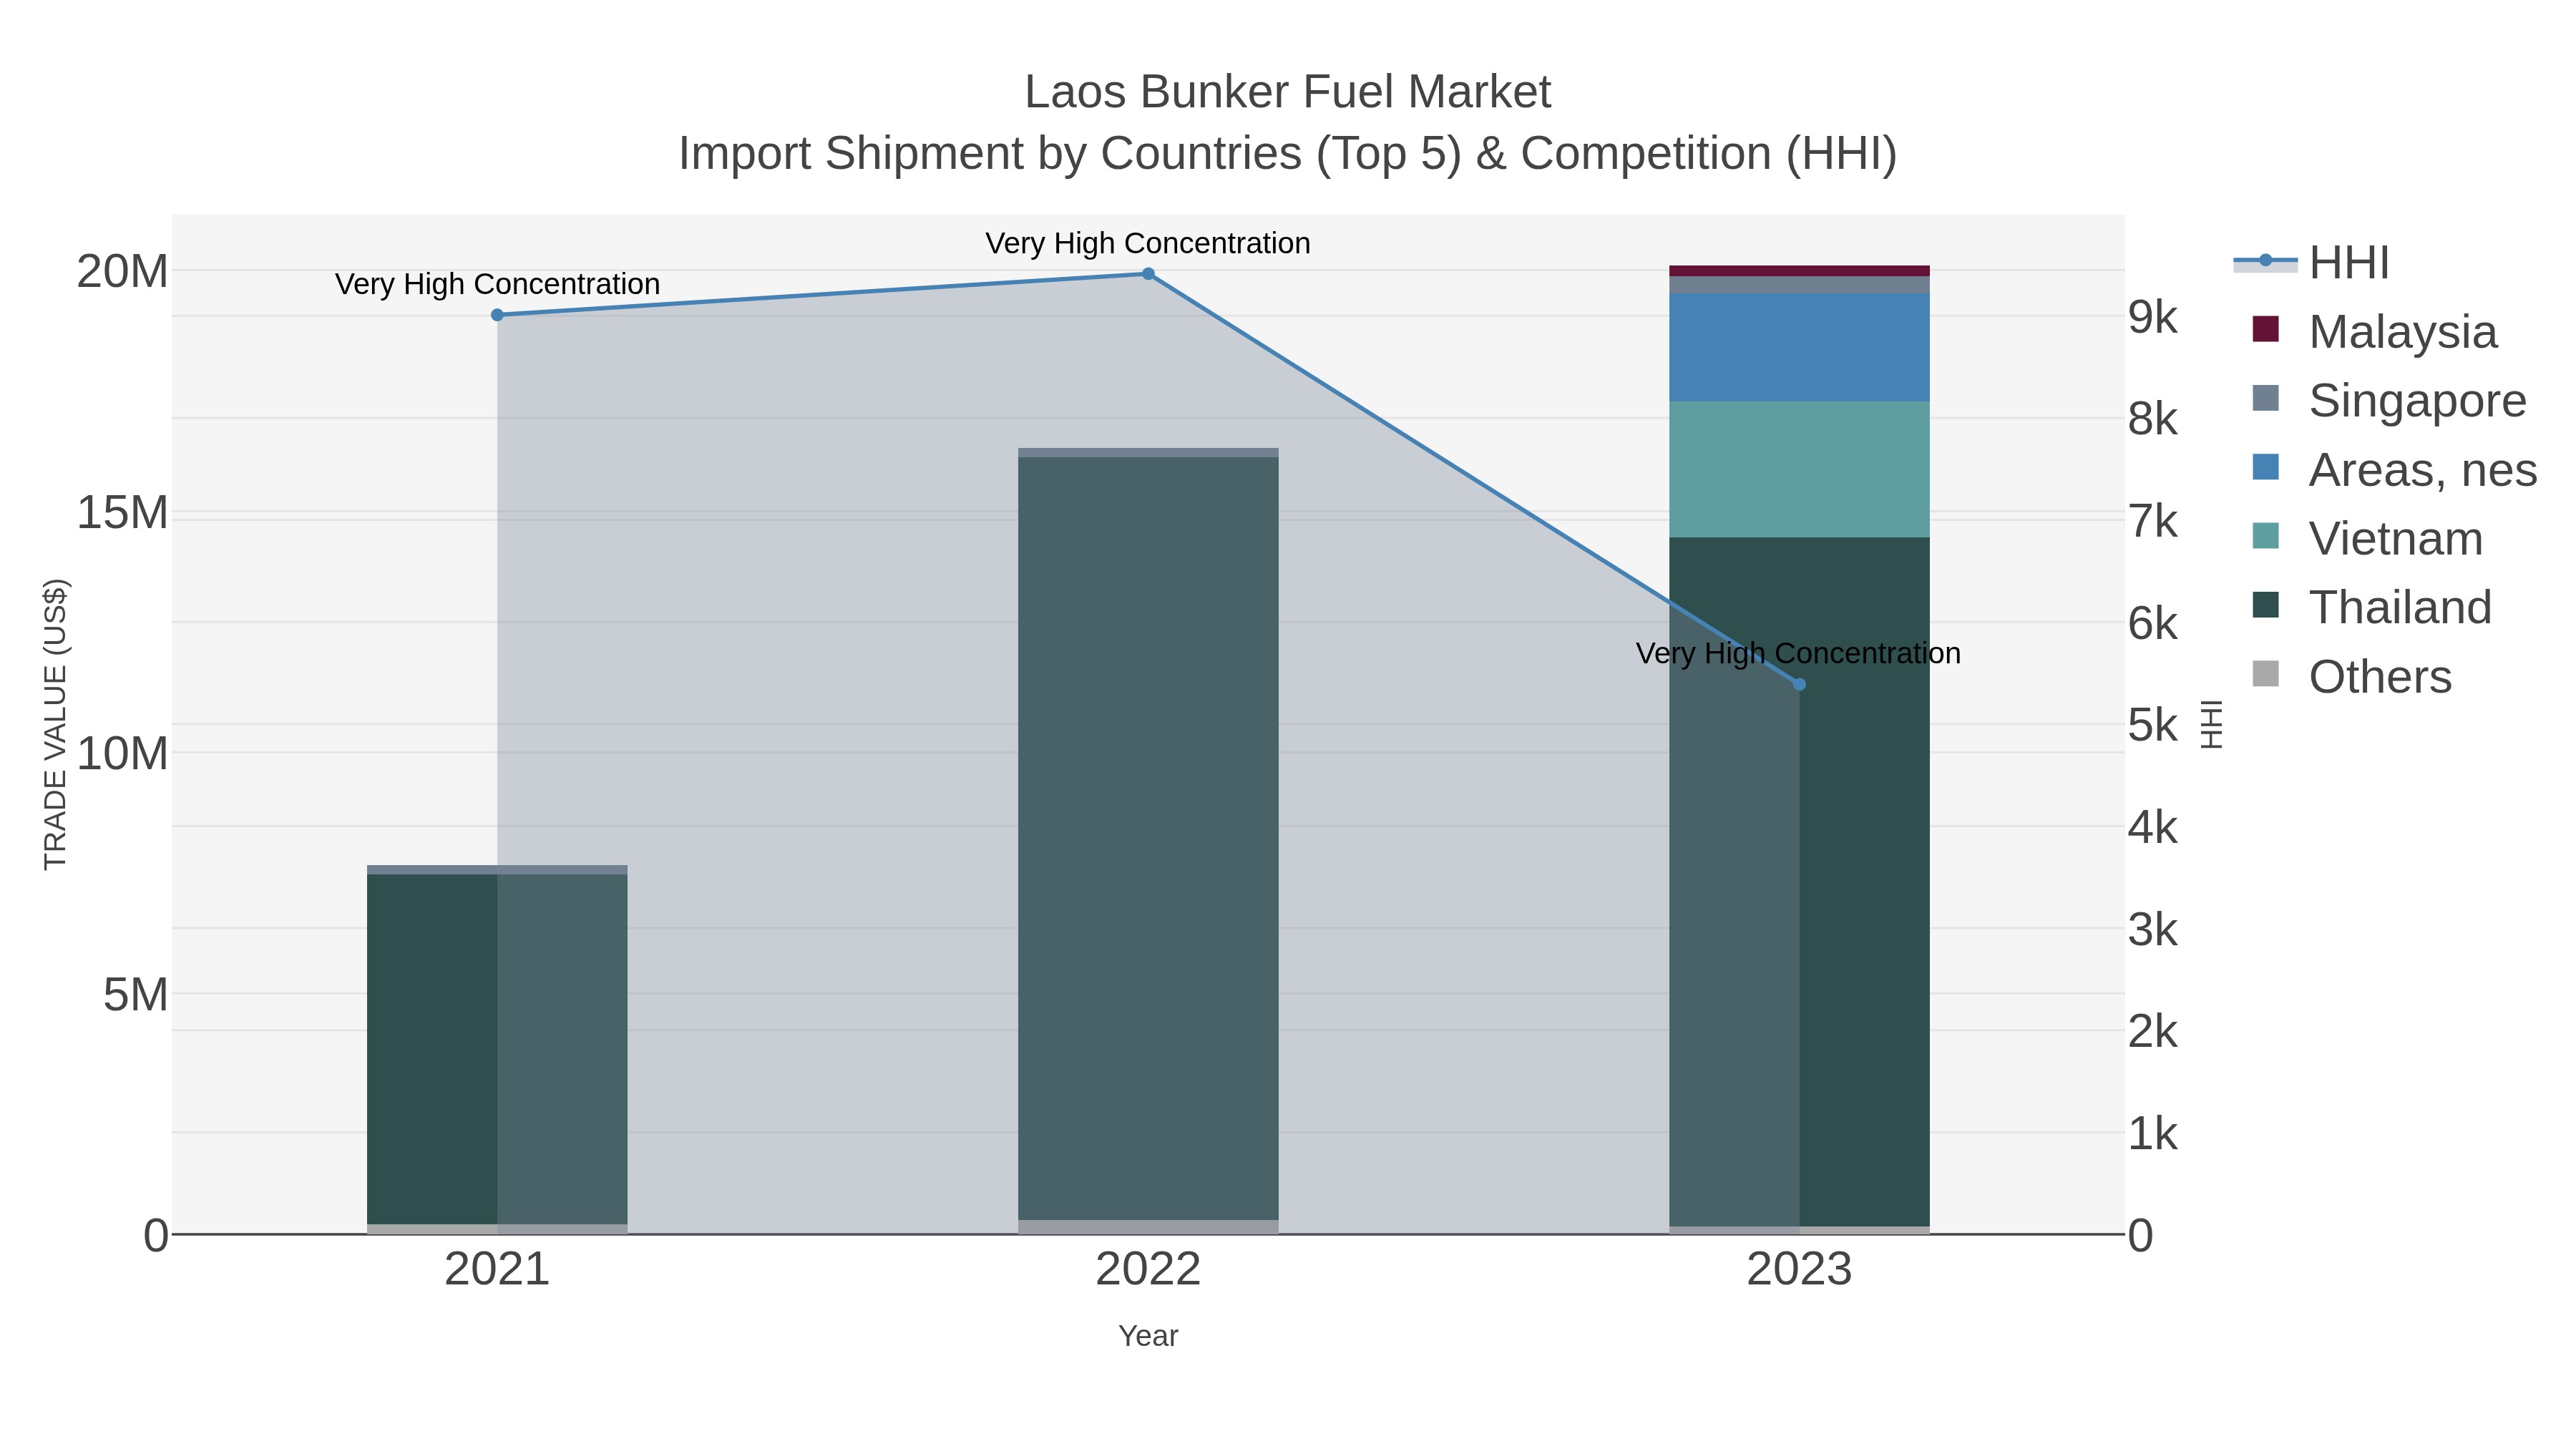The width and height of the screenshot is (2576, 1449).
Task: Select the 2021 HHI data point
Action: 497,315
